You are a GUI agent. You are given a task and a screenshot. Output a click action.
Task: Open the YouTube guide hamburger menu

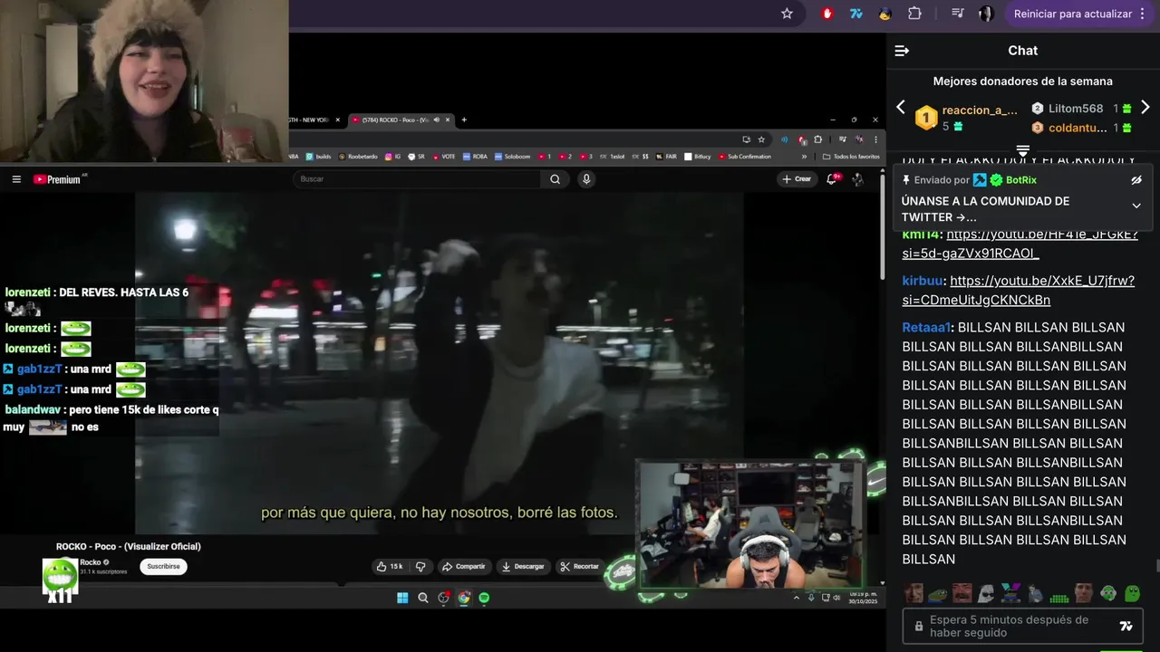click(x=16, y=179)
